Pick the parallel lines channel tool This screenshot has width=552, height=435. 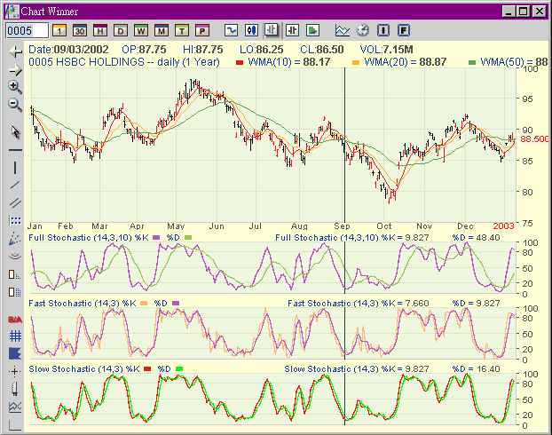point(15,202)
